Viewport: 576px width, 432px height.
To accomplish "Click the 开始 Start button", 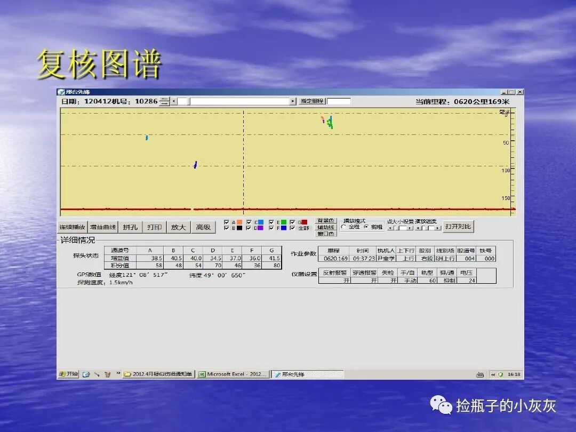I will tap(68, 374).
